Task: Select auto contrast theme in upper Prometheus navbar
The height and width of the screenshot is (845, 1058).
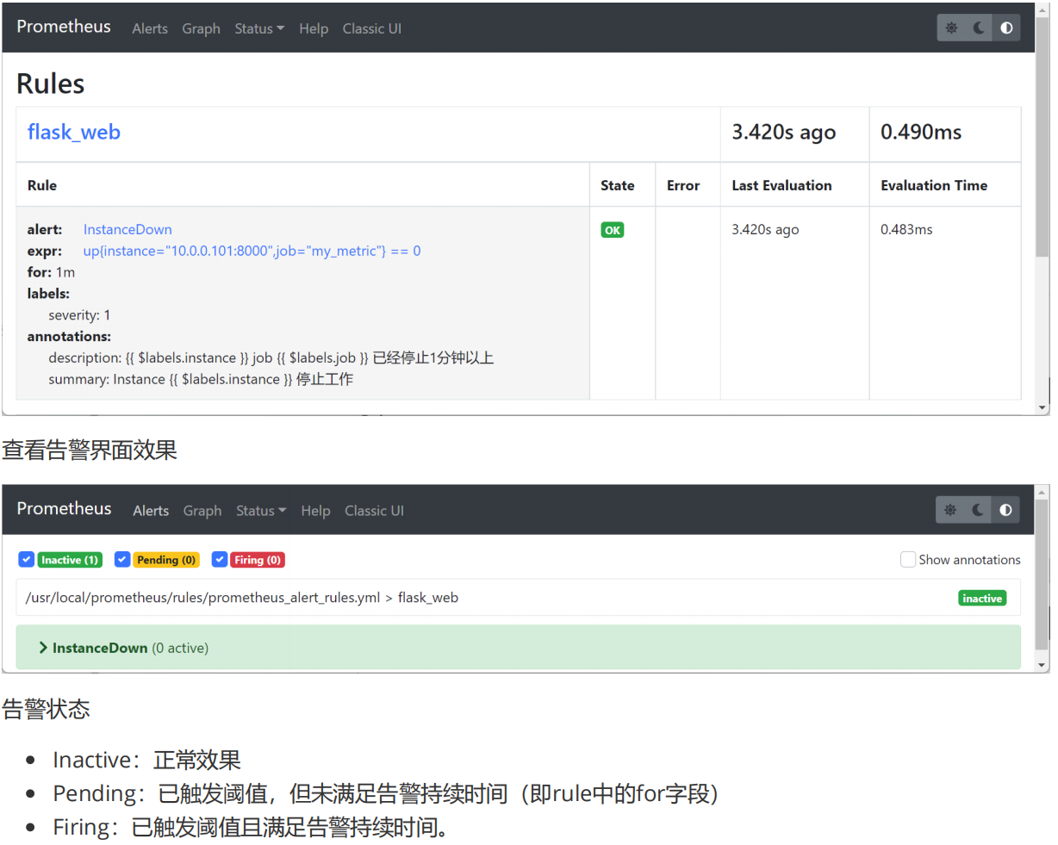Action: (x=1006, y=28)
